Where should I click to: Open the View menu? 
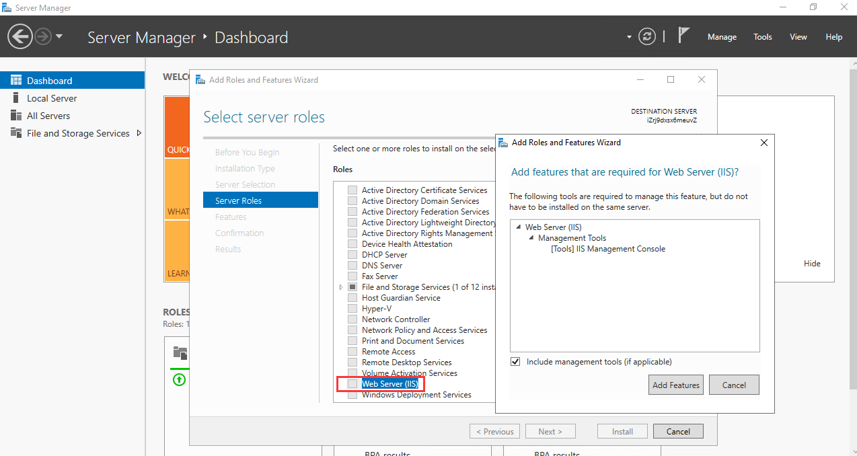(798, 37)
